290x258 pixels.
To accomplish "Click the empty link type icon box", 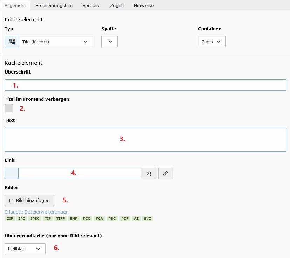I will point(12,173).
